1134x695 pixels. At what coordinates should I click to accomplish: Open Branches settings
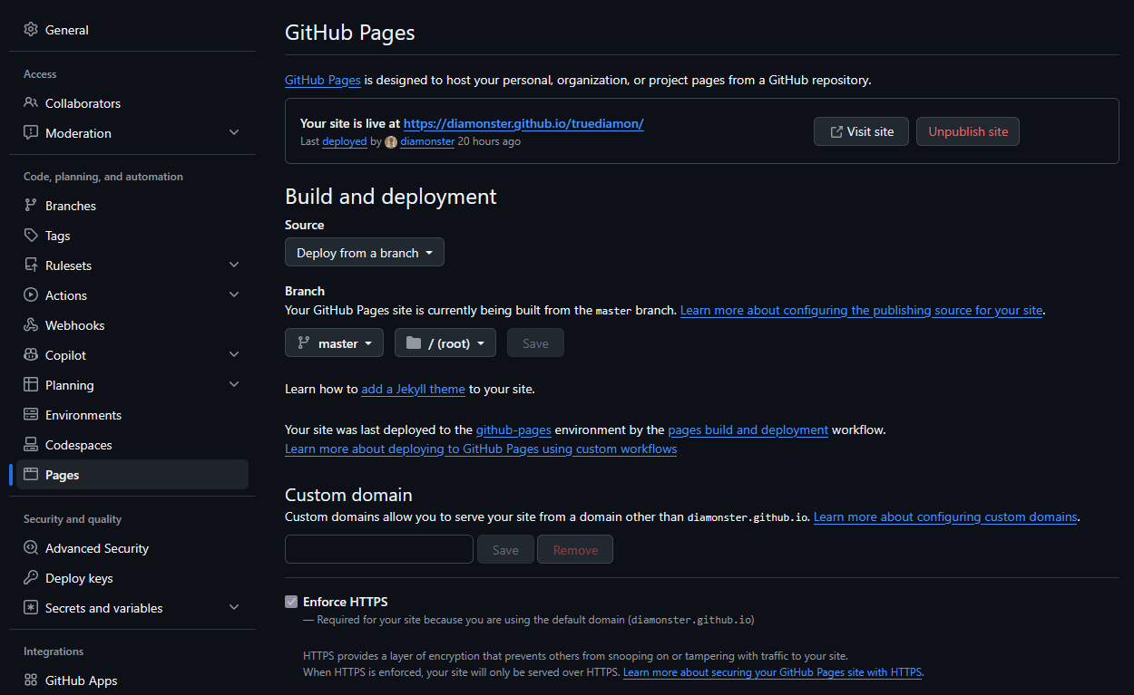tap(132, 206)
